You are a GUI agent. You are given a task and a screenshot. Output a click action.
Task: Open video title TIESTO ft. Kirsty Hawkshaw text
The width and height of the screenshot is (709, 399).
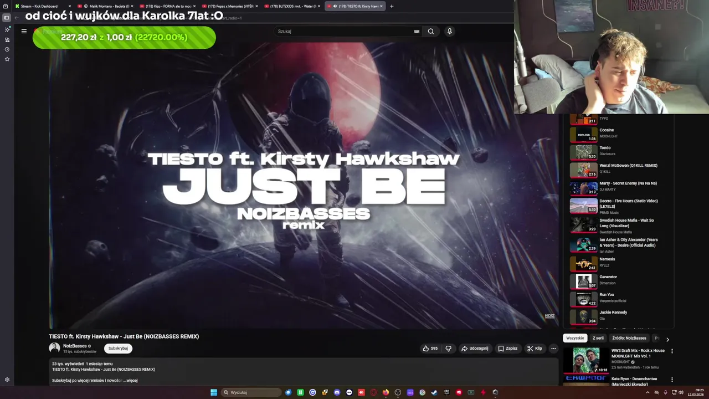coord(124,336)
